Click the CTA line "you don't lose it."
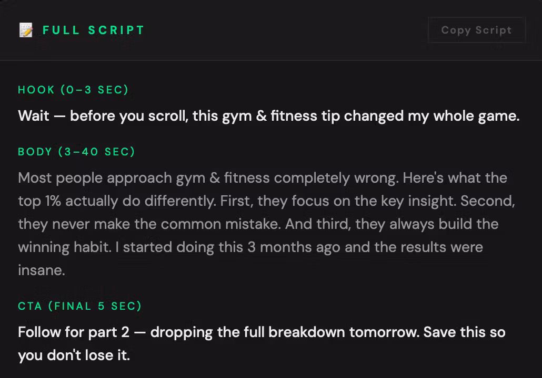 point(74,355)
